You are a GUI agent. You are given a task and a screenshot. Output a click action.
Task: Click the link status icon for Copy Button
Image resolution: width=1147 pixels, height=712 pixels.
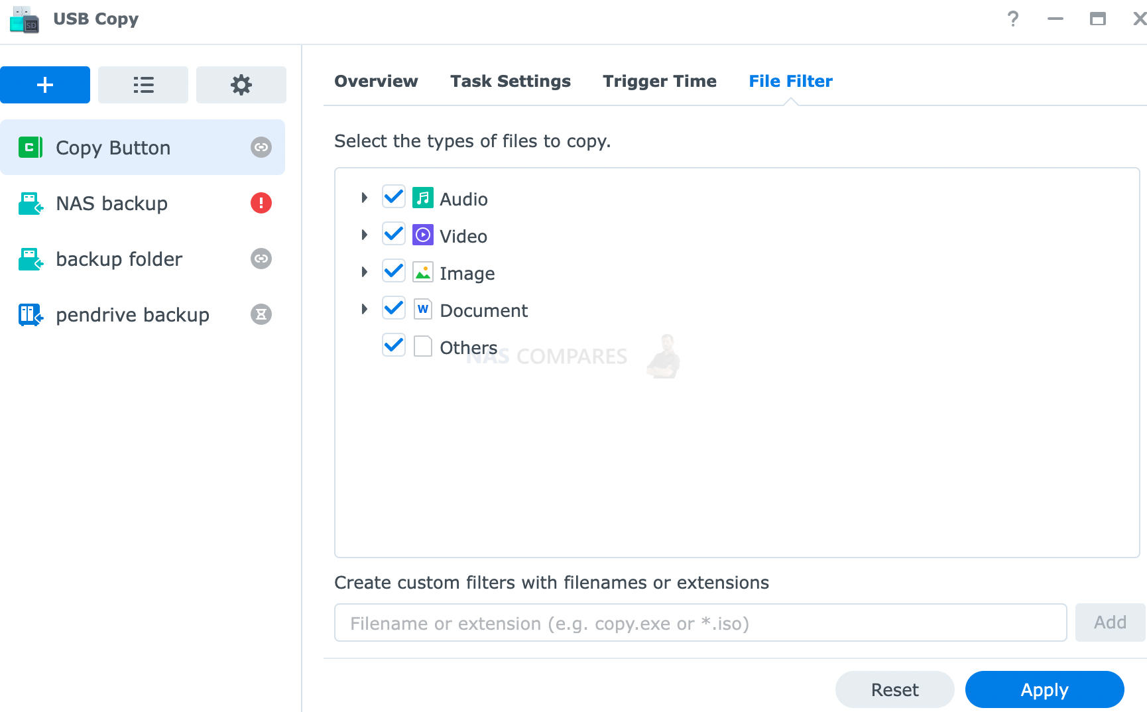pos(261,147)
